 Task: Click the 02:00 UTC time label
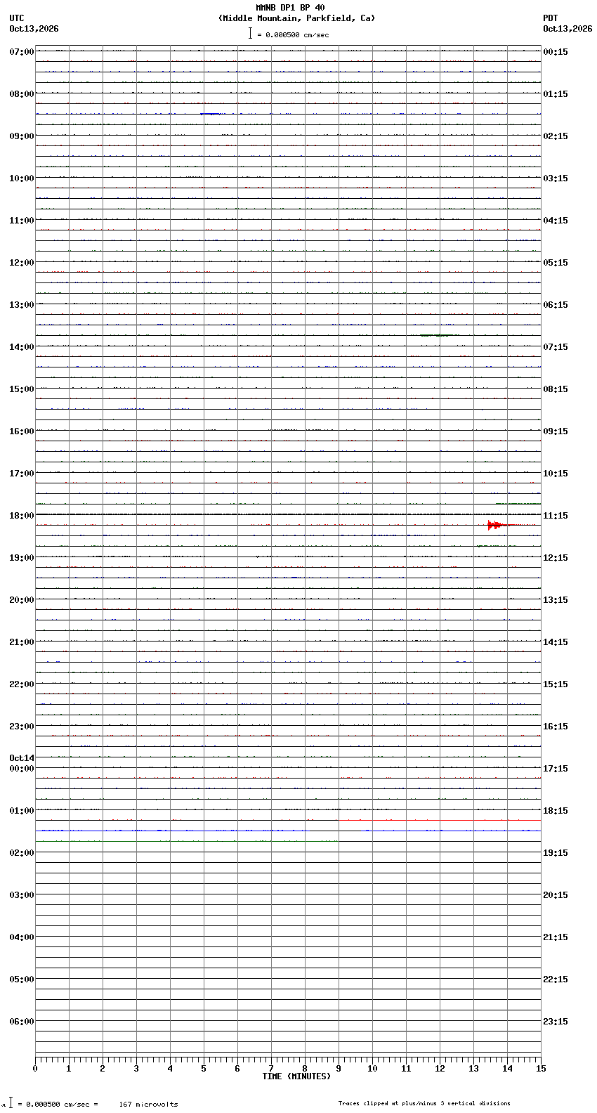pyautogui.click(x=22, y=853)
